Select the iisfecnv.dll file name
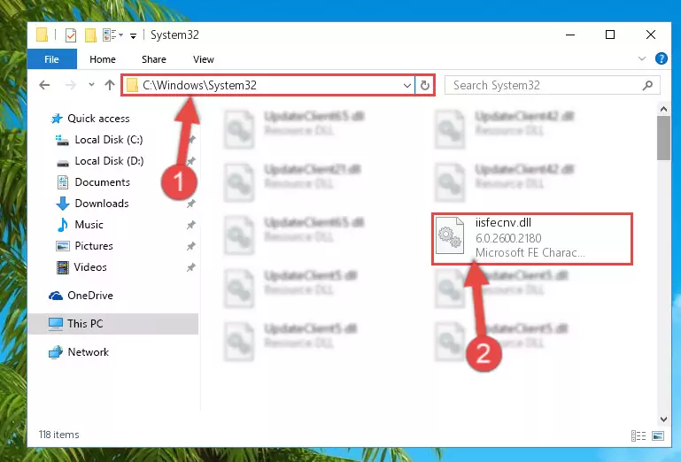 click(503, 223)
